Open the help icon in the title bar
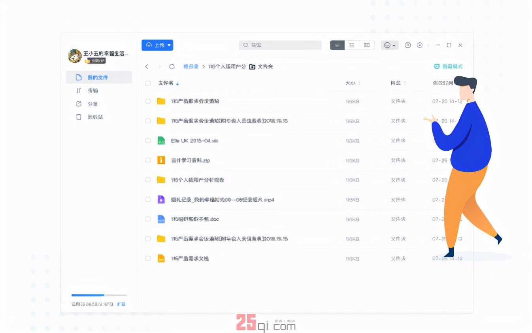The width and height of the screenshot is (532, 333). point(407,45)
